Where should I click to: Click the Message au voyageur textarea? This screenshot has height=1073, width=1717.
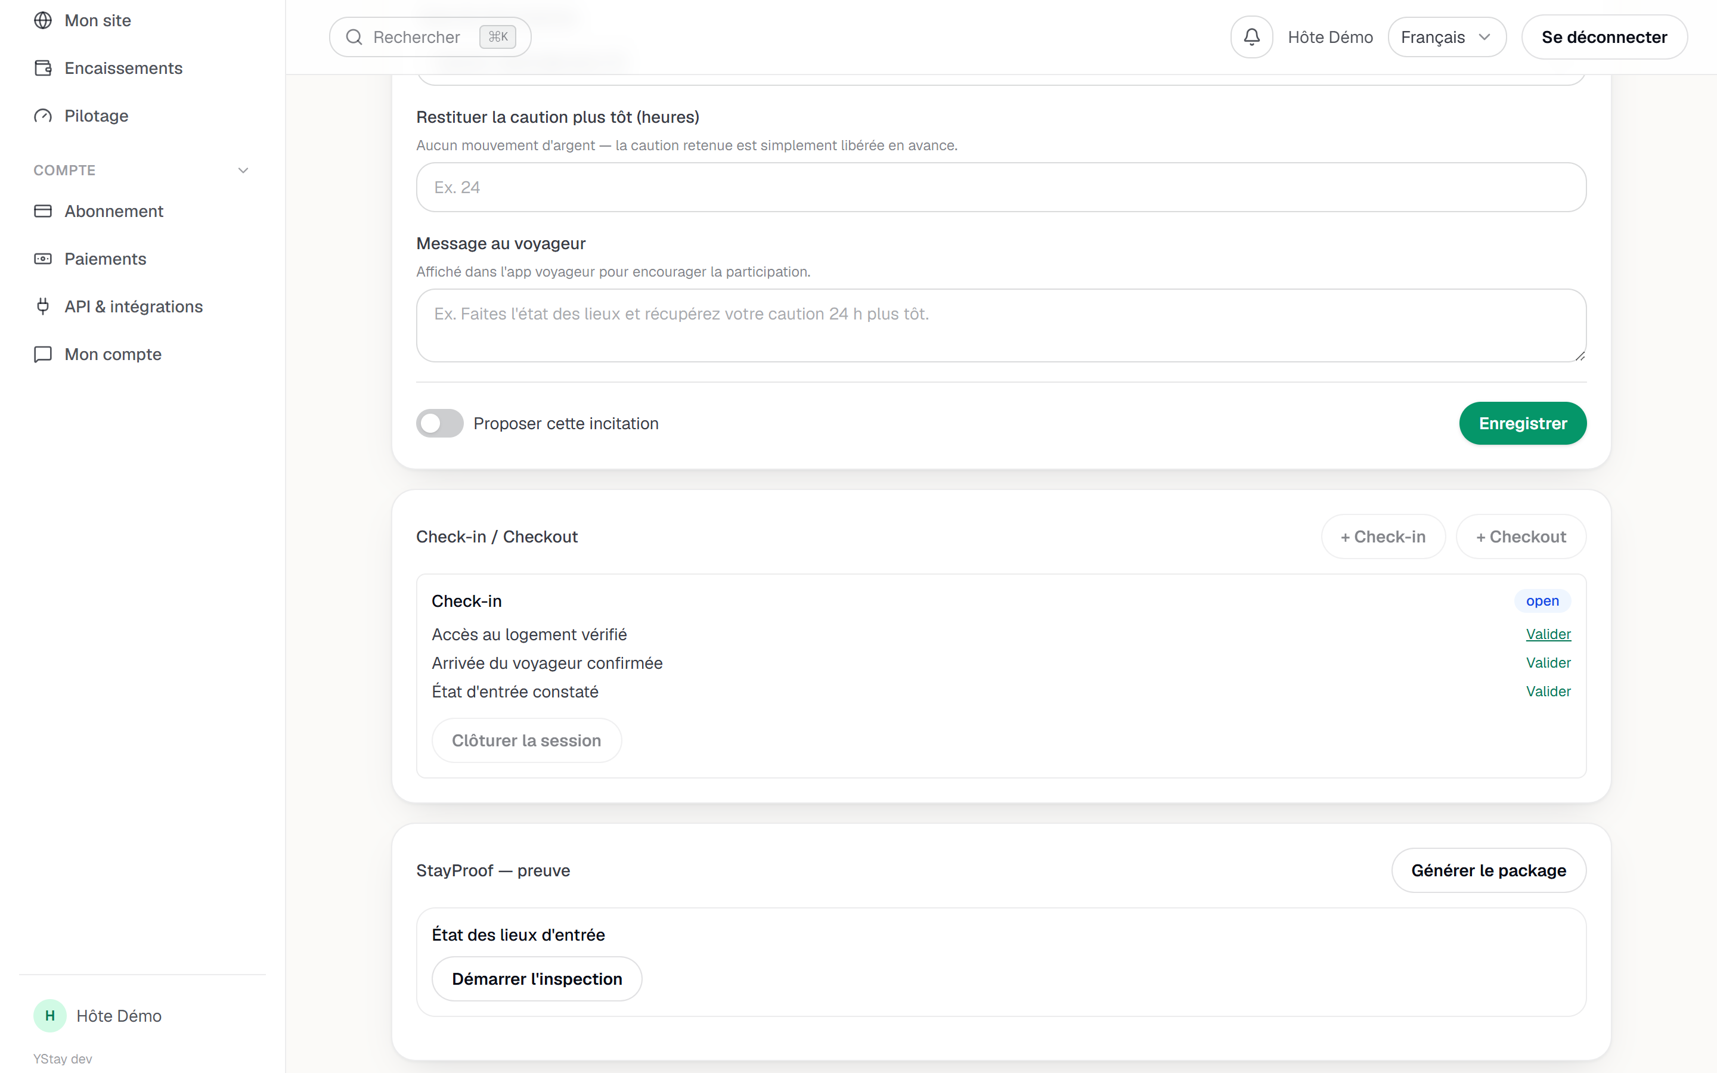[x=1001, y=325]
